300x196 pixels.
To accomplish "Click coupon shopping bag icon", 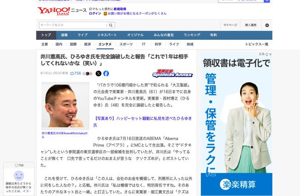I will (x=105, y=13).
